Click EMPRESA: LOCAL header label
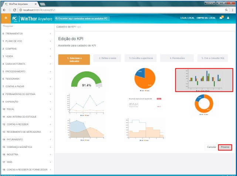Image resolution: width=237 pixels, height=176 pixels. [x=206, y=18]
